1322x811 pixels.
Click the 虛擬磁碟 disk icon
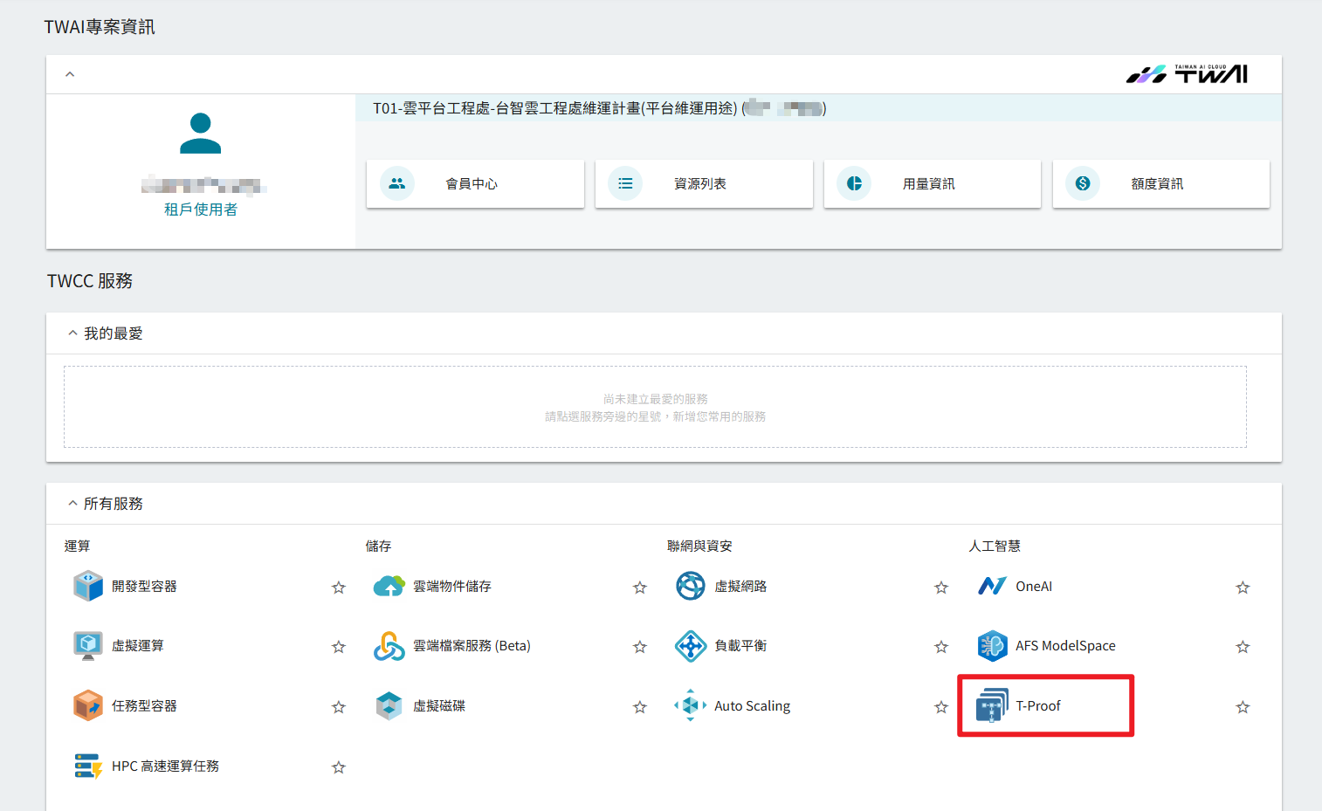[x=389, y=705]
